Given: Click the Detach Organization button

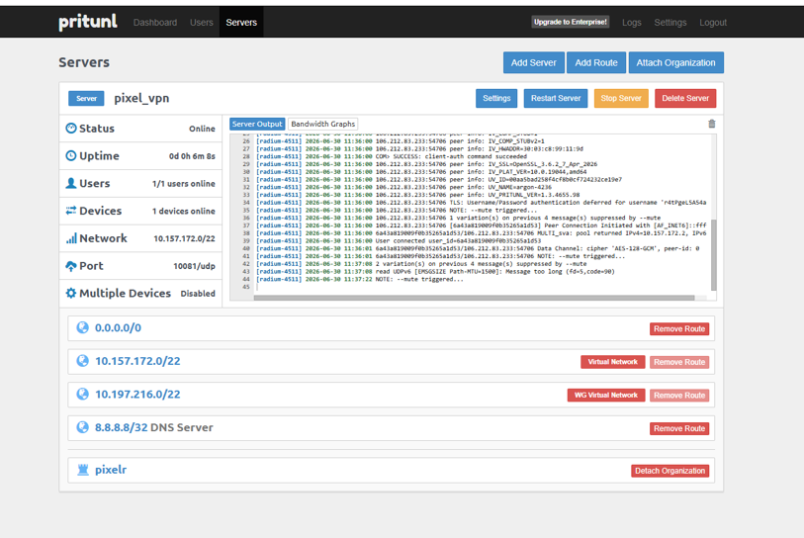Looking at the screenshot, I should tap(670, 471).
